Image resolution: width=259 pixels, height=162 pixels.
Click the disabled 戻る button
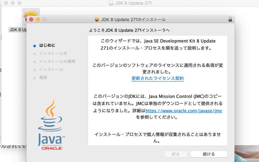pyautogui.click(x=176, y=154)
